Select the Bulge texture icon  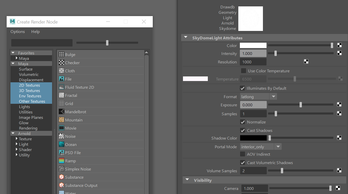coord(61,54)
